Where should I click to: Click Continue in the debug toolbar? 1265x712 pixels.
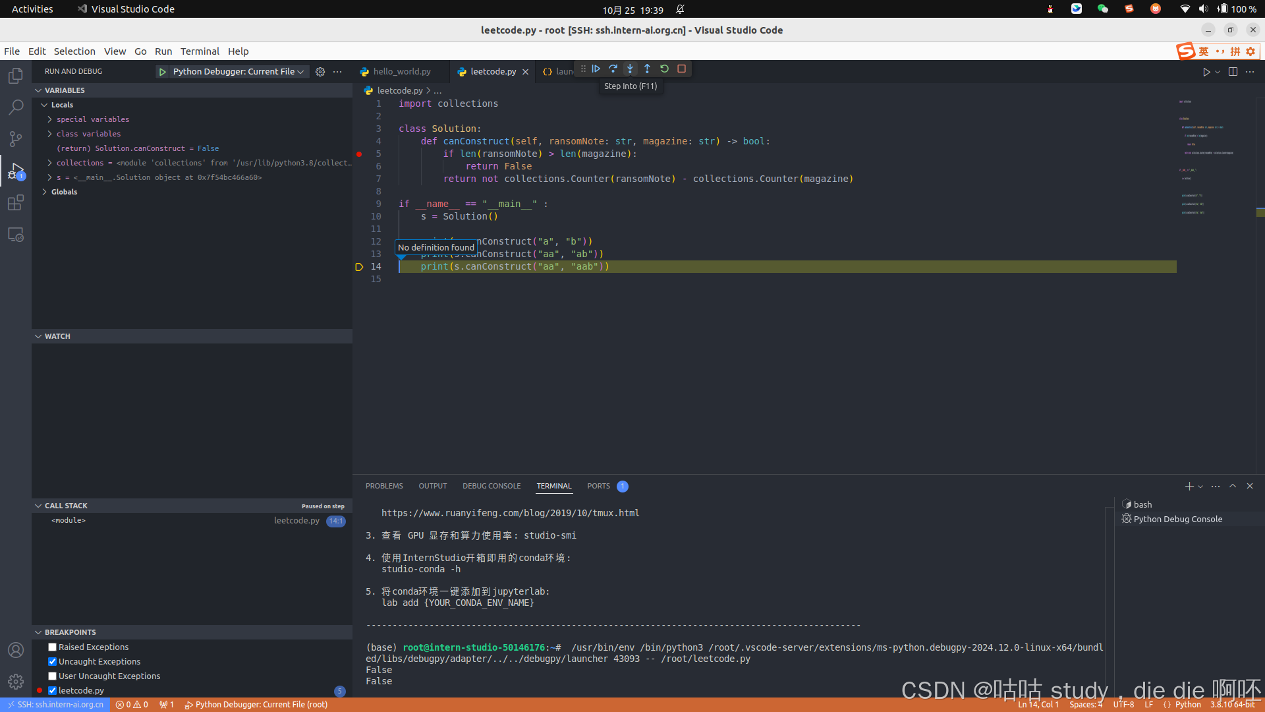pyautogui.click(x=596, y=69)
